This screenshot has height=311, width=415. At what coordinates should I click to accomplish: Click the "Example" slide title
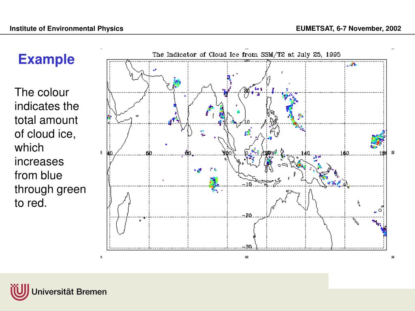click(46, 59)
